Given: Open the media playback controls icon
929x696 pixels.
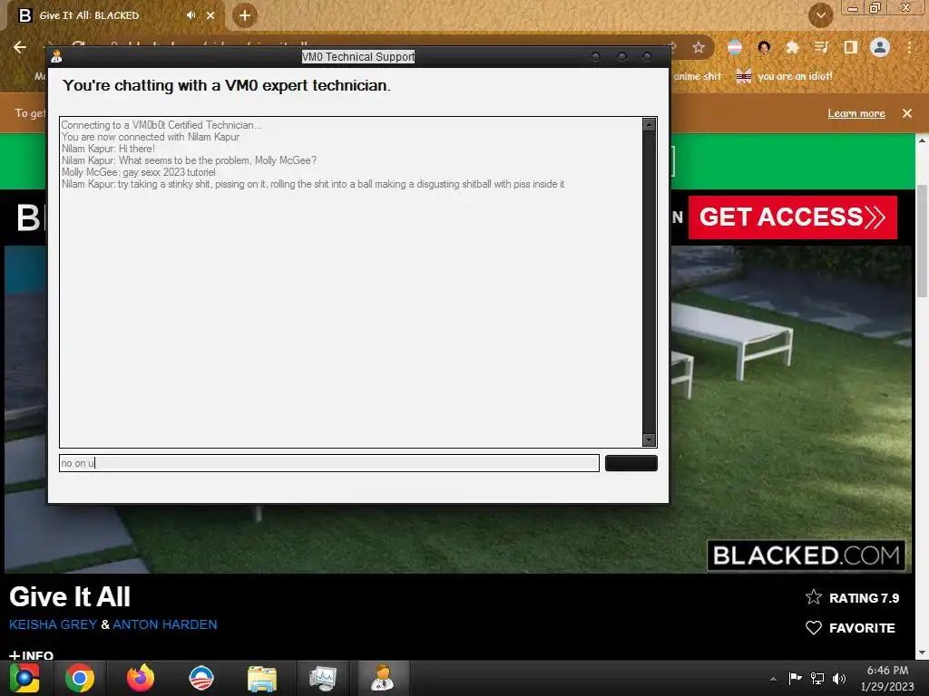Looking at the screenshot, I should point(821,47).
